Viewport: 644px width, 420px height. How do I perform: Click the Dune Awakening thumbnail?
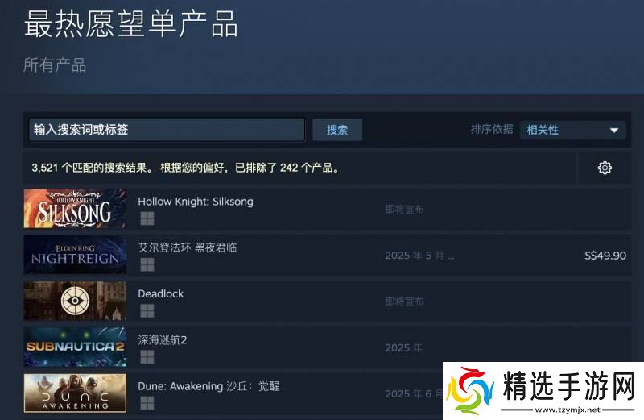[x=75, y=393]
